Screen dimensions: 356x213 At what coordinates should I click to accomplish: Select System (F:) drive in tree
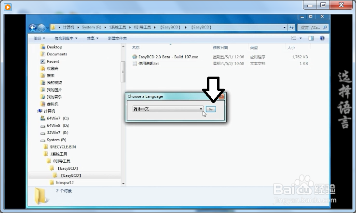click(56, 140)
